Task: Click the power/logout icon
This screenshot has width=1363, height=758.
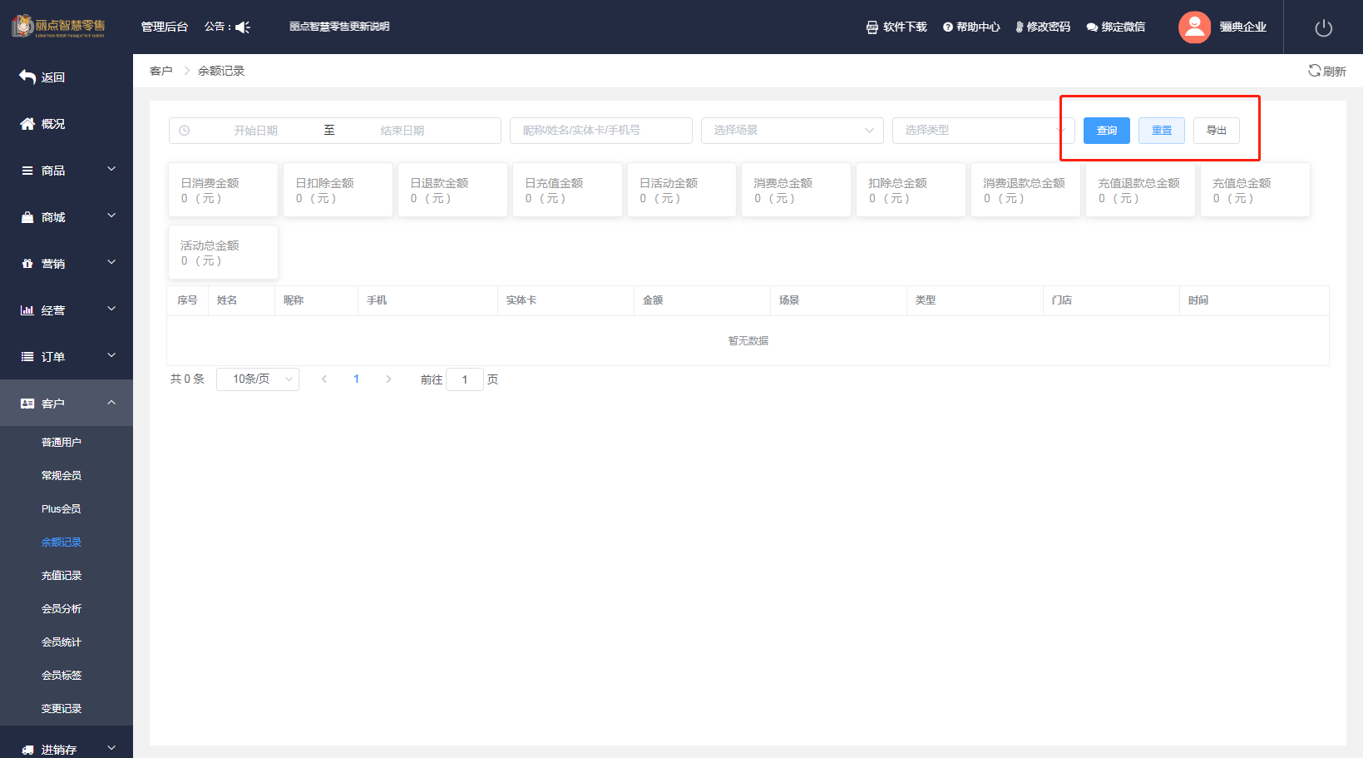Action: tap(1324, 27)
